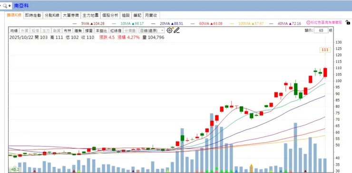Viewport: 352px width, 173px height.
Task: Toggle the 趨勢 trend button
Action: point(78,31)
